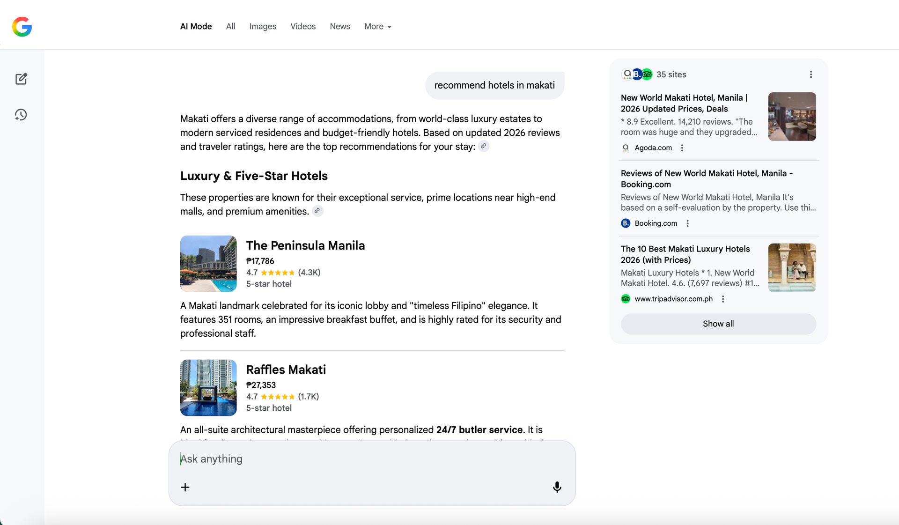Click the New World Makati Hotel lobby thumbnail
The height and width of the screenshot is (525, 899).
(x=792, y=117)
